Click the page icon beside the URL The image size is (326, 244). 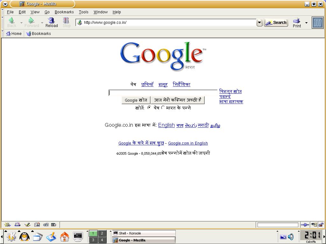pos(80,23)
